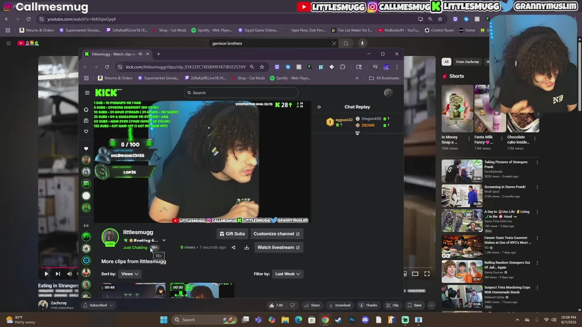Open the 00:30 clip thumbnail
This screenshot has height=327, width=582.
(202, 290)
